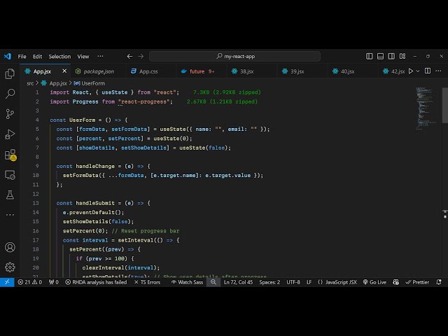448x336 pixels.
Task: Open the Explorer panel icon
Action: coord(10,73)
